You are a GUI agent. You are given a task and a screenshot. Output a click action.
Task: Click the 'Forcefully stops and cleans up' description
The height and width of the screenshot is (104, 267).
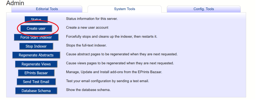112,37
